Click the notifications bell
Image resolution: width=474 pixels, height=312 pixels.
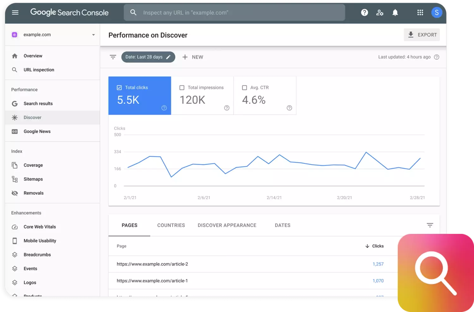[x=395, y=12]
